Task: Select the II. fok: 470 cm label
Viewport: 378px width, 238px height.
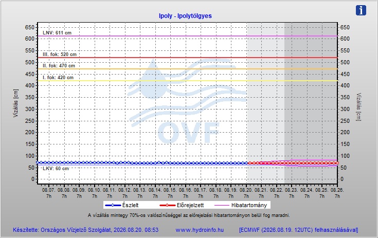Action: click(x=59, y=66)
